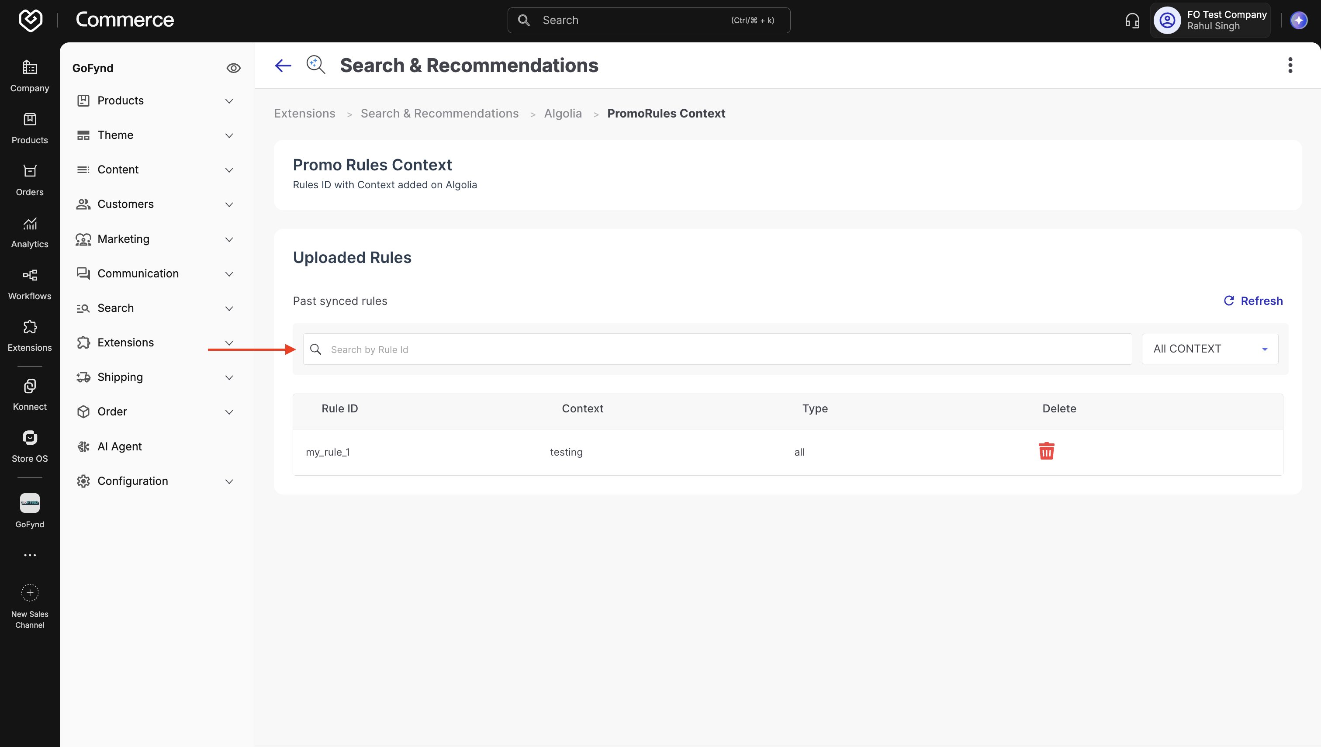Open the FO Test Company account profile
Image resolution: width=1321 pixels, height=747 pixels.
[1211, 21]
